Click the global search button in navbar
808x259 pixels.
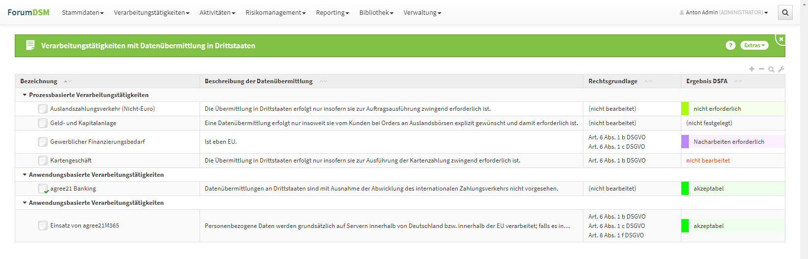[785, 13]
